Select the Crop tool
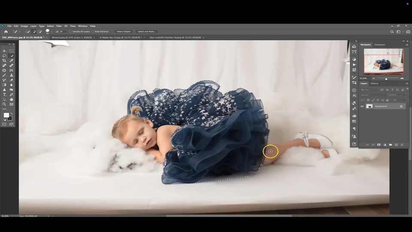This screenshot has width=412, height=232. 4,61
